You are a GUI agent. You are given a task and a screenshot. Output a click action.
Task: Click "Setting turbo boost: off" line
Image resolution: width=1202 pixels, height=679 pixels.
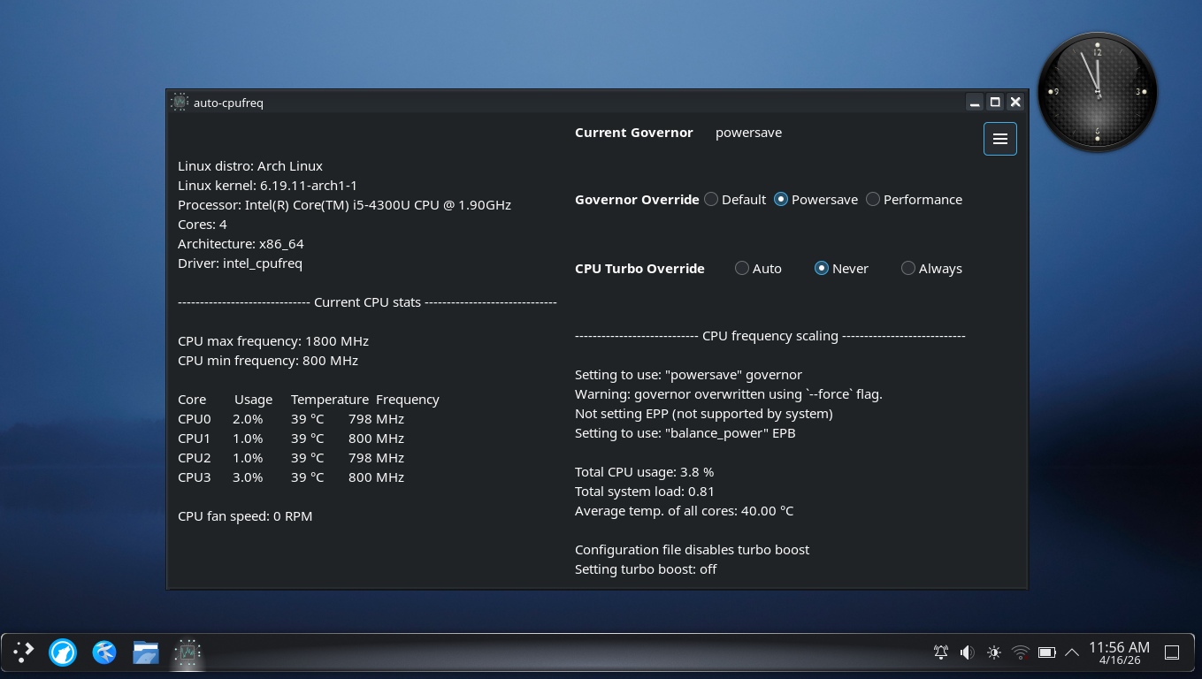click(646, 569)
